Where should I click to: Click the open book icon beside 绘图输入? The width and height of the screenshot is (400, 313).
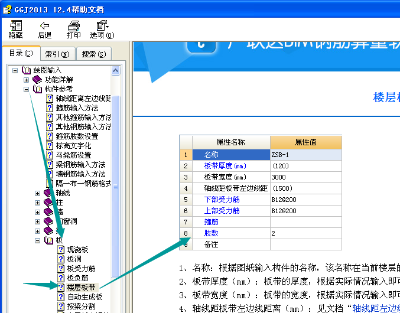[26, 70]
